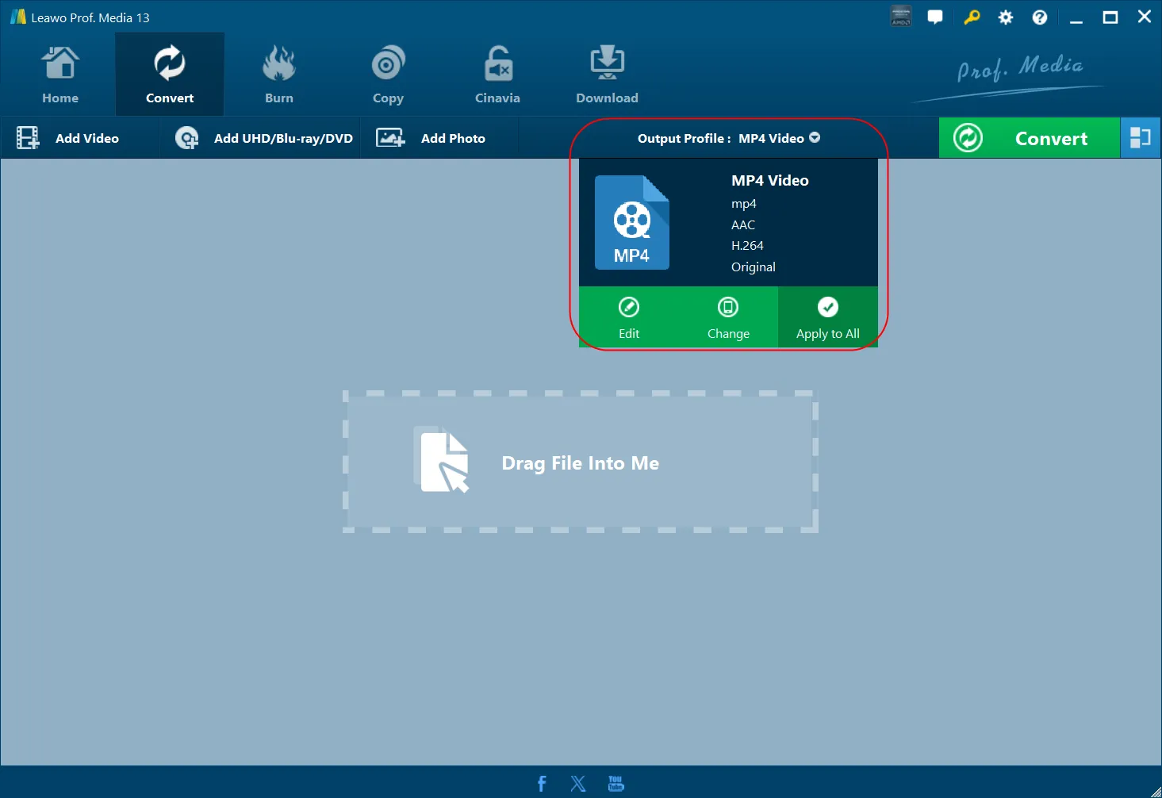The image size is (1162, 798).
Task: Select the Burn flame icon
Action: pyautogui.click(x=279, y=63)
